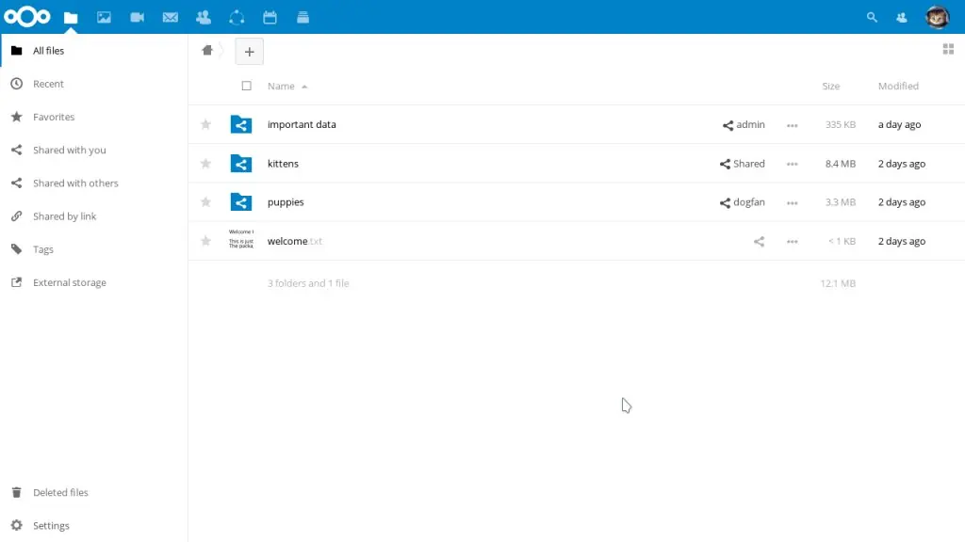Open three-dot menu for important data
The image size is (965, 542).
coord(792,125)
